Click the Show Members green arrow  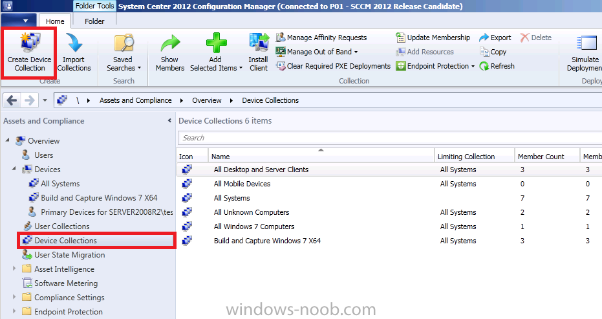(x=169, y=43)
